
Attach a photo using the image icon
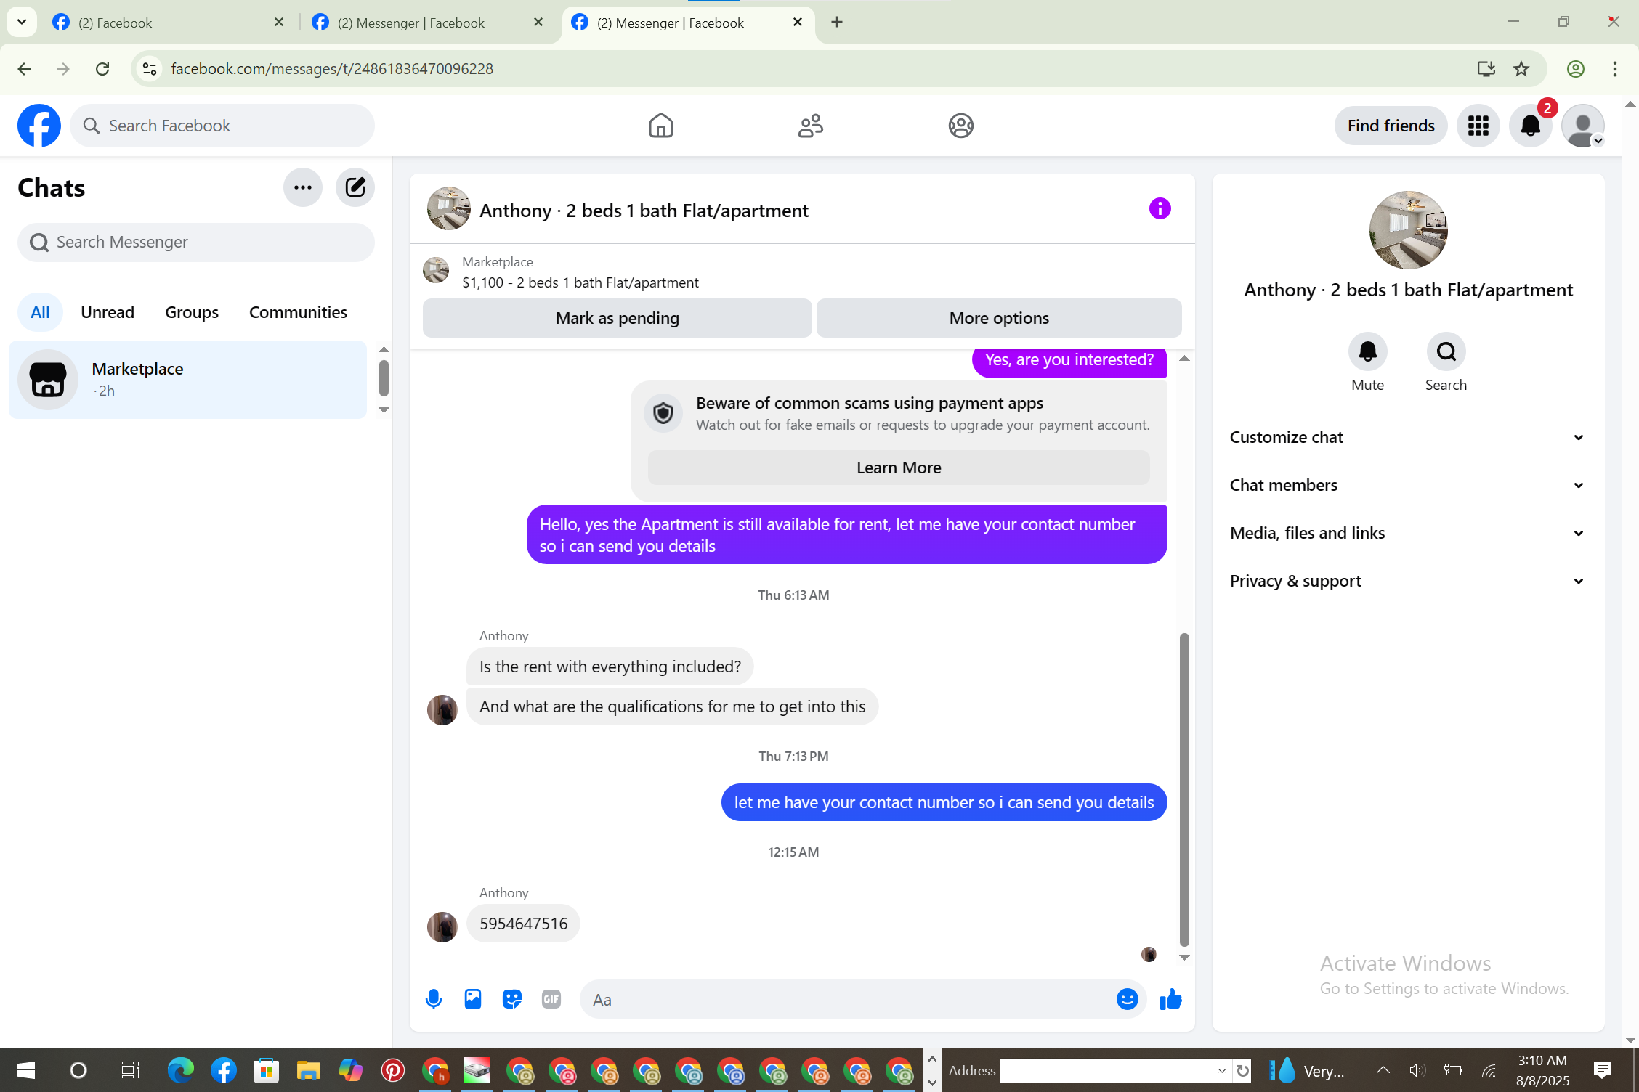(473, 999)
